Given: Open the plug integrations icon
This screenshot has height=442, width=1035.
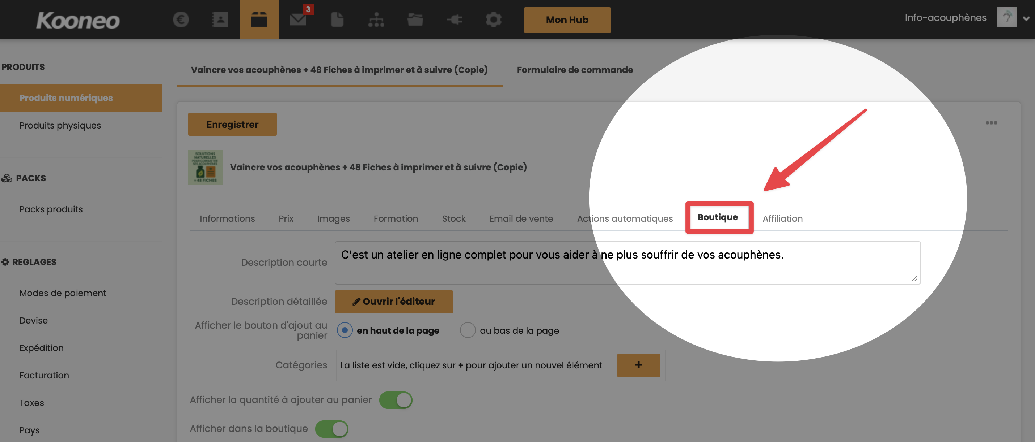Looking at the screenshot, I should (455, 19).
